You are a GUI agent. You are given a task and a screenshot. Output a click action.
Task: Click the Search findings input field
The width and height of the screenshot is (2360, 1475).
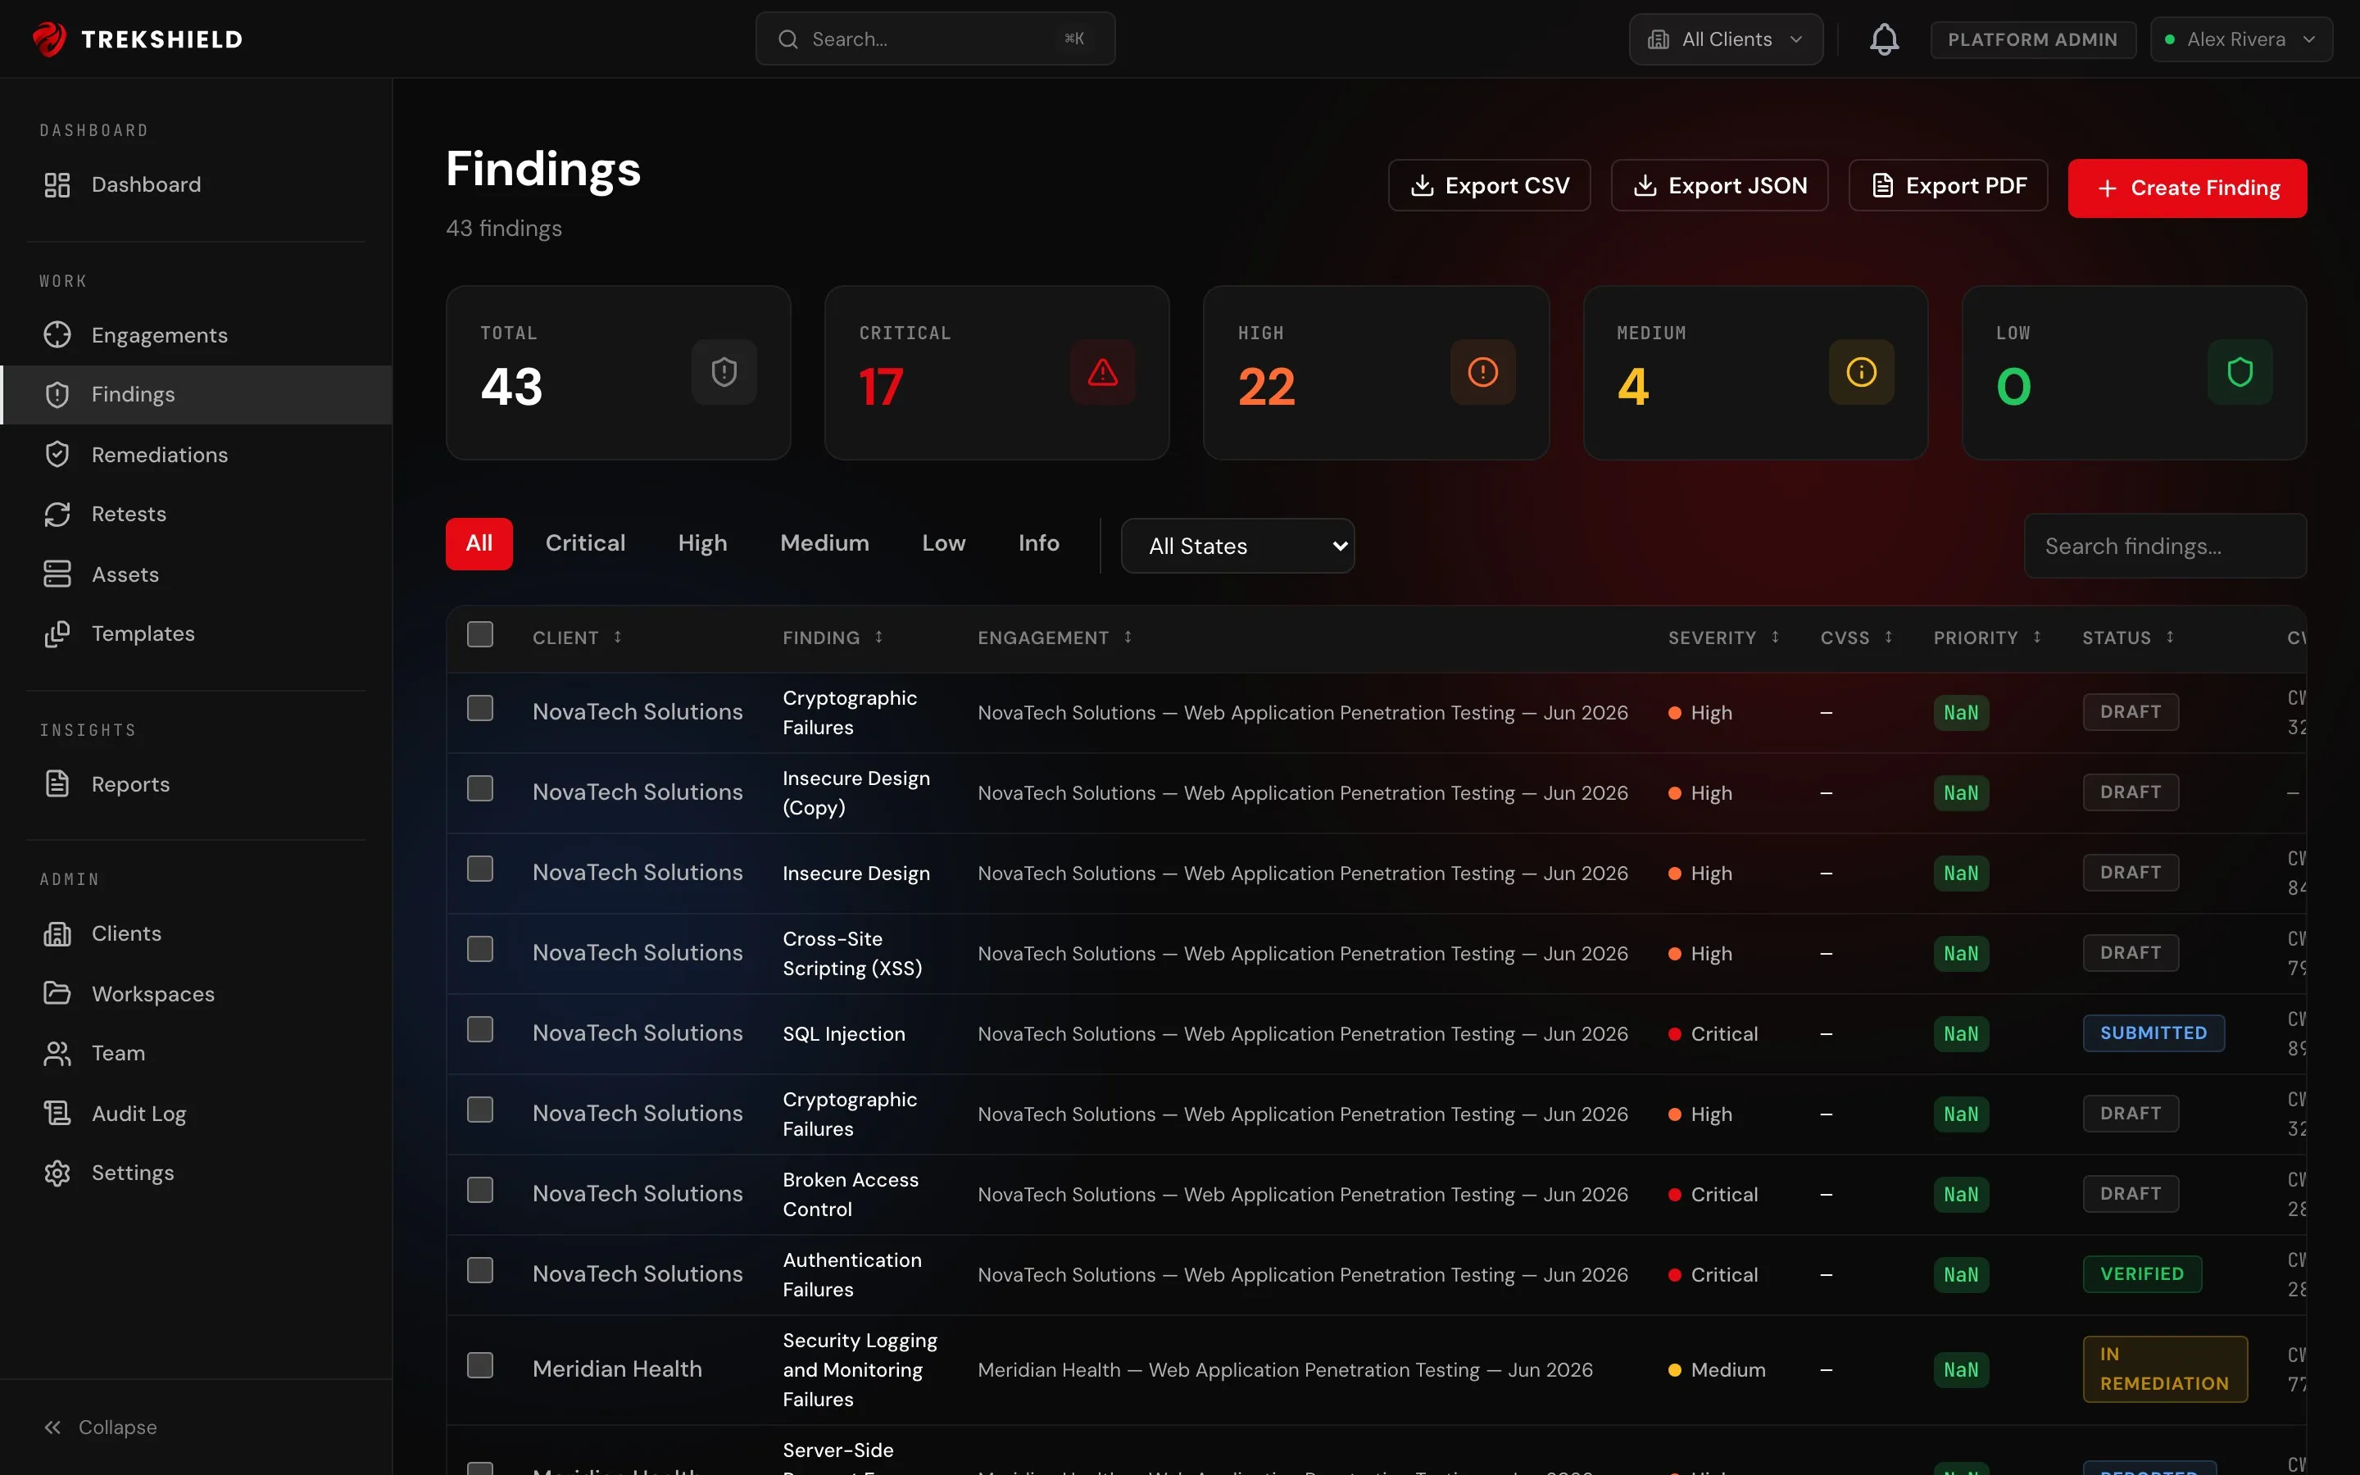(2165, 547)
